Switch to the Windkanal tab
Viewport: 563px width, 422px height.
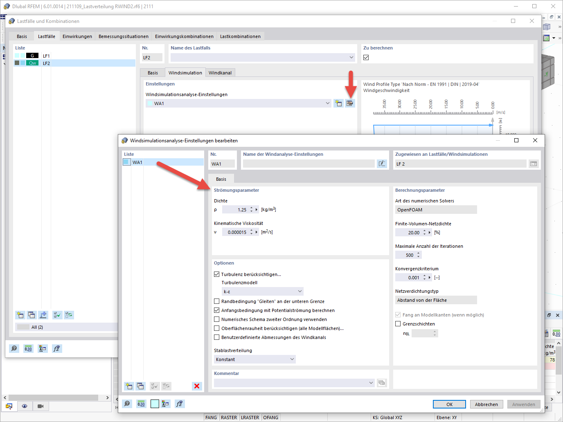point(220,72)
